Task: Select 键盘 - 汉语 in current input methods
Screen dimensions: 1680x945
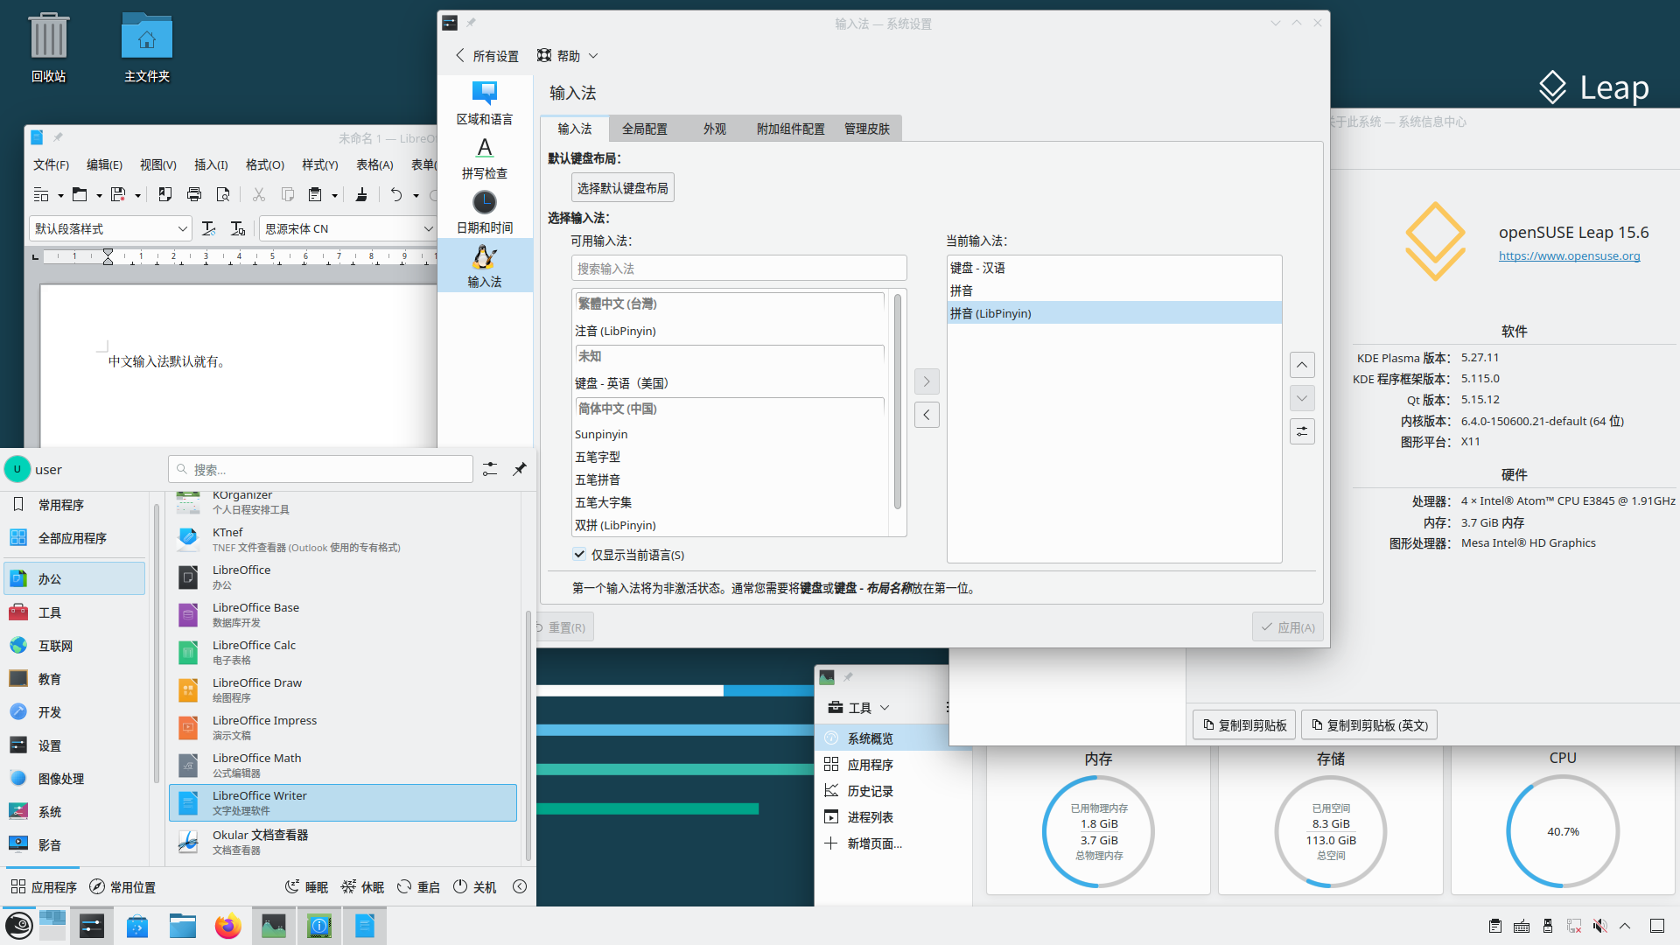Action: pyautogui.click(x=1114, y=268)
